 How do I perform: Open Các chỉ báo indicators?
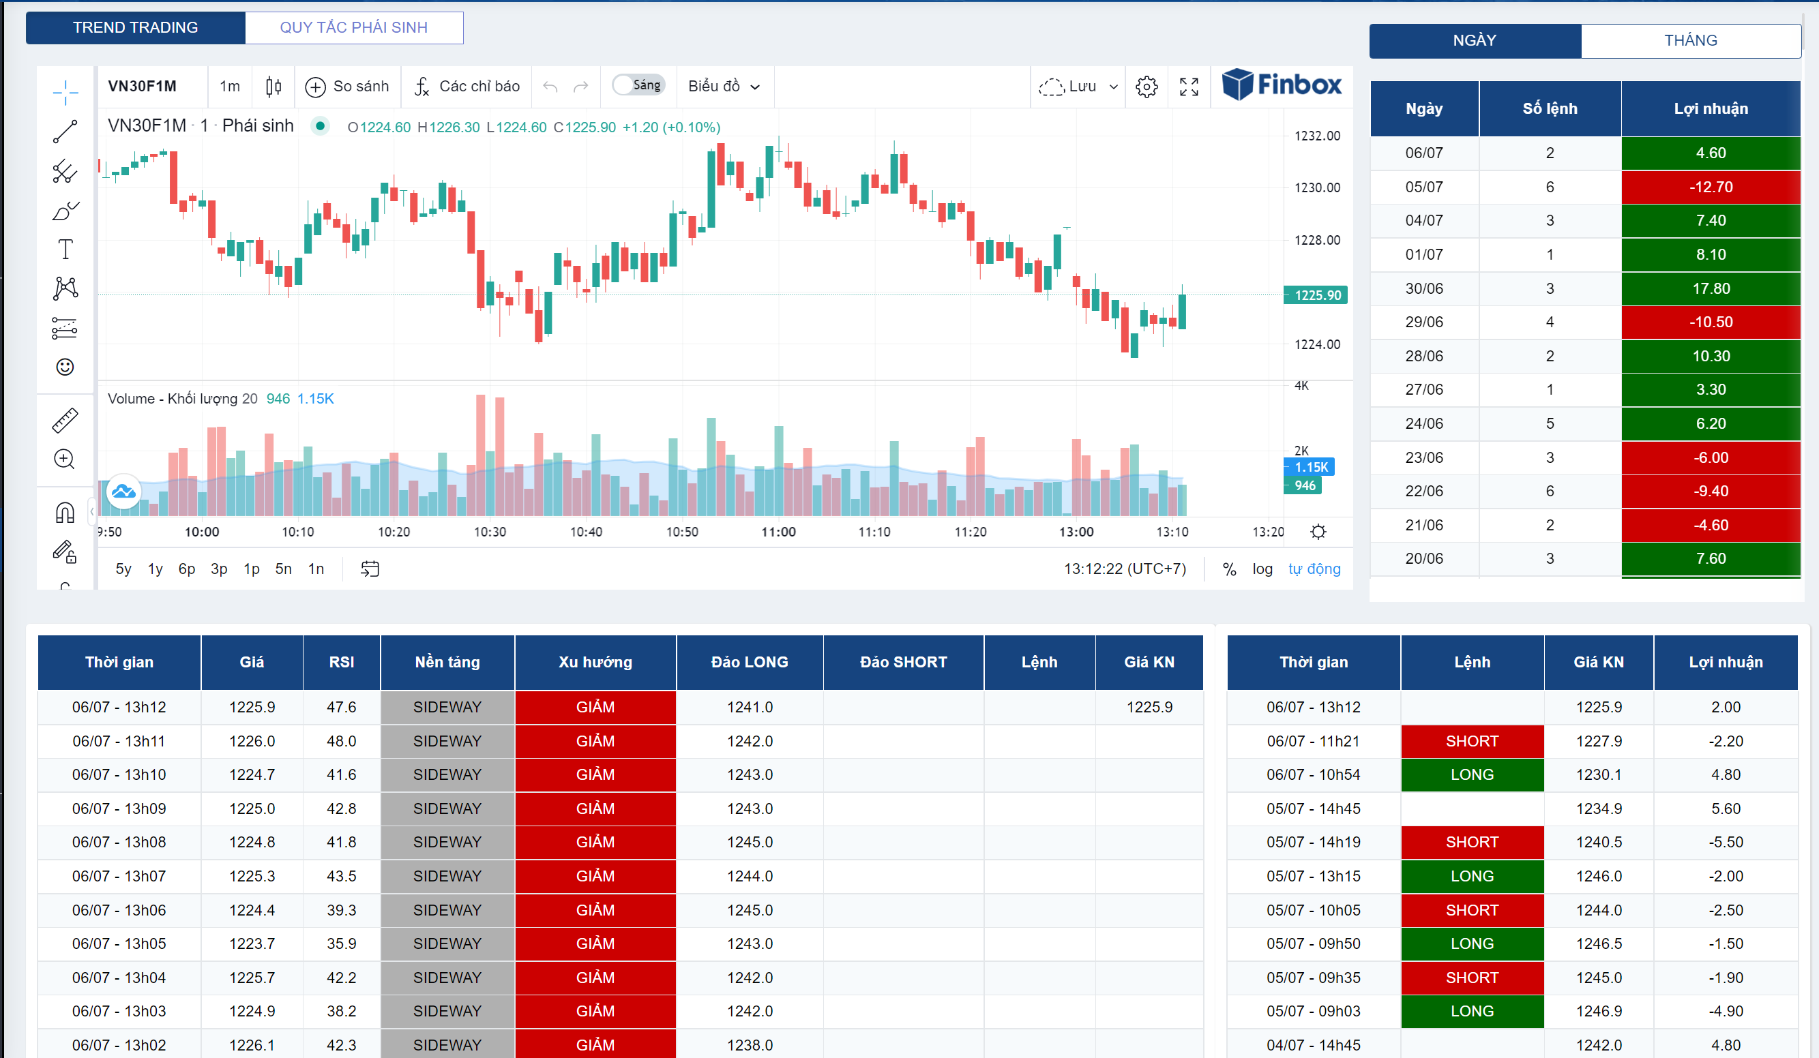point(467,87)
